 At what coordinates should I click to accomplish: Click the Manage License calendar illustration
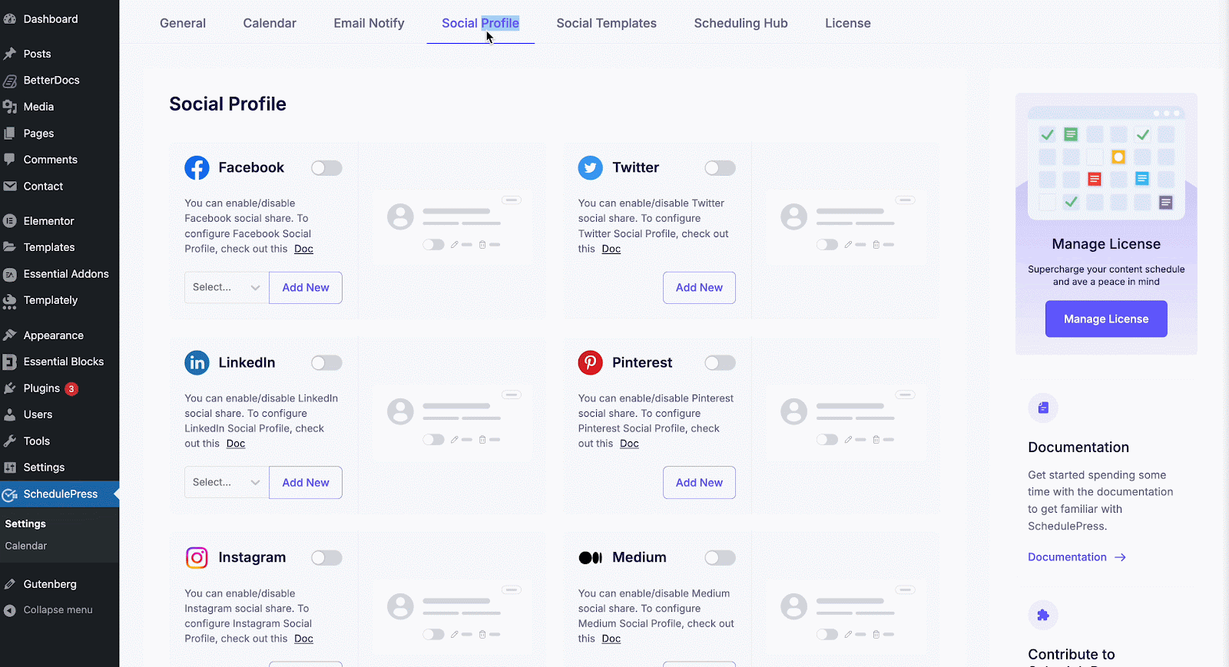pos(1106,163)
